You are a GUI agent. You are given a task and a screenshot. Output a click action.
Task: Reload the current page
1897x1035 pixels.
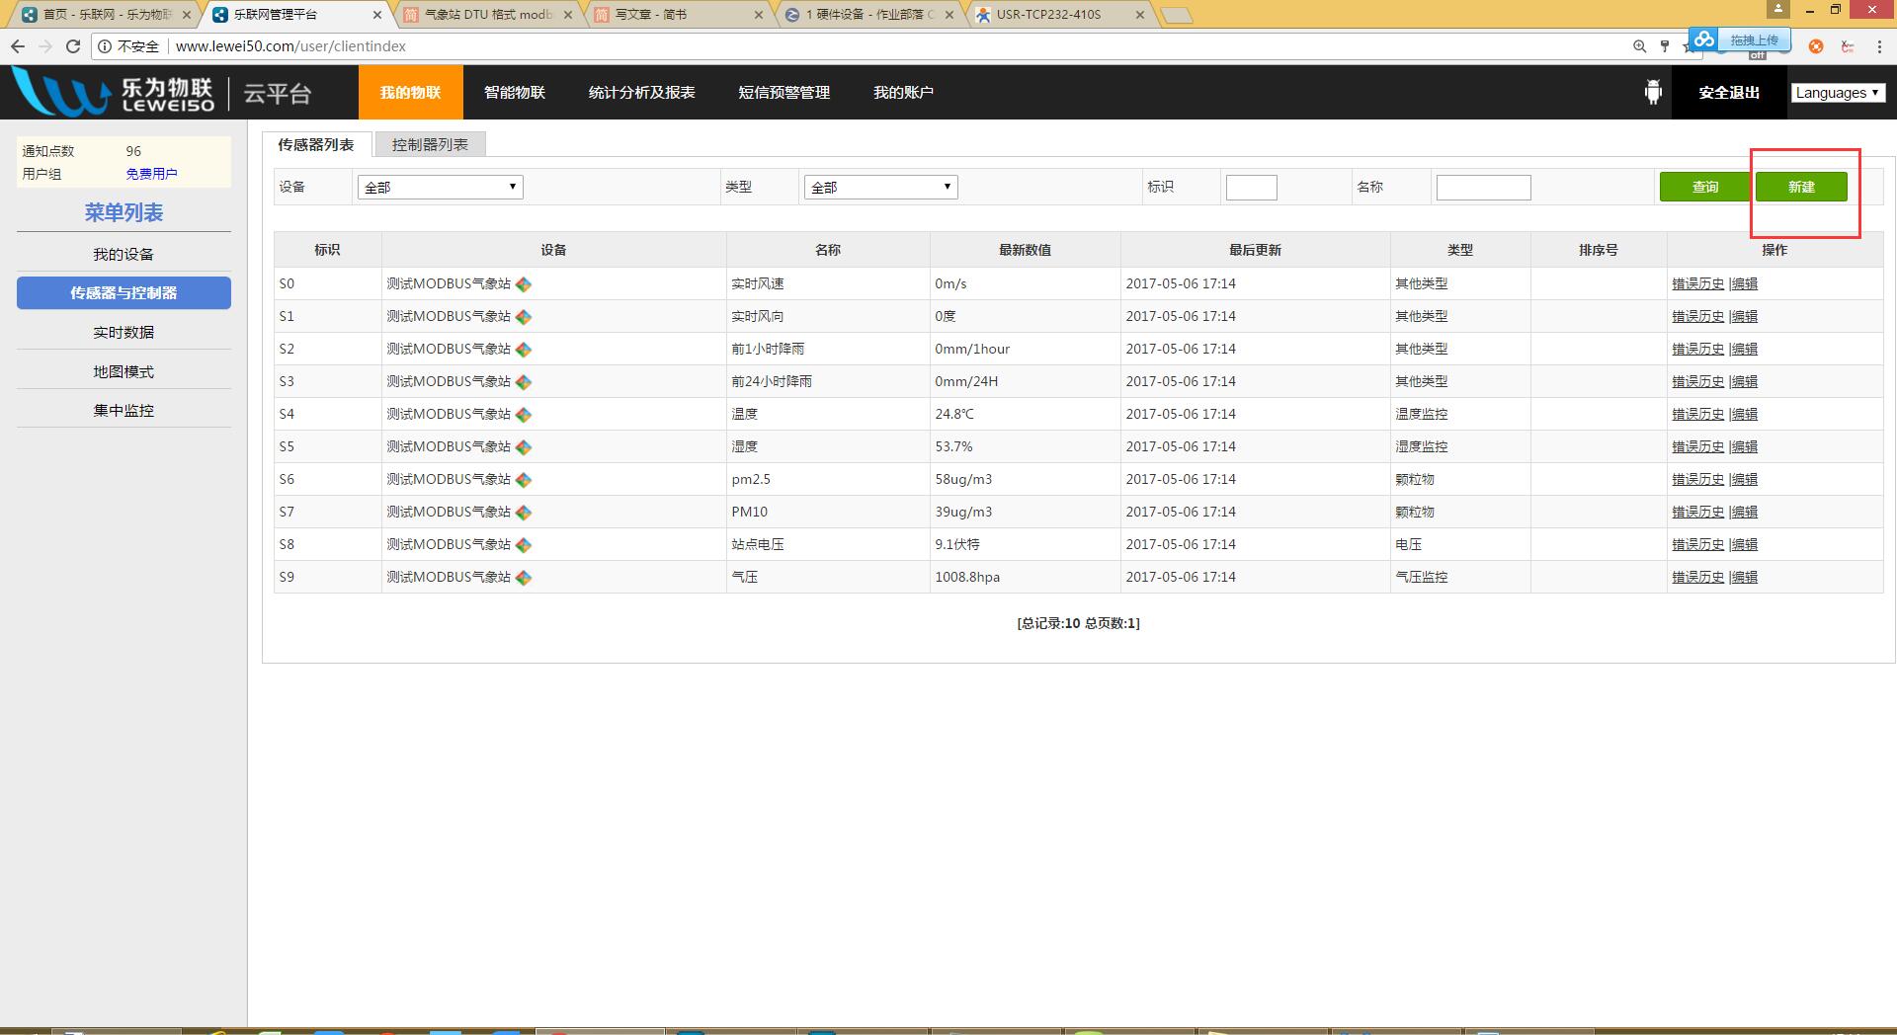72,46
